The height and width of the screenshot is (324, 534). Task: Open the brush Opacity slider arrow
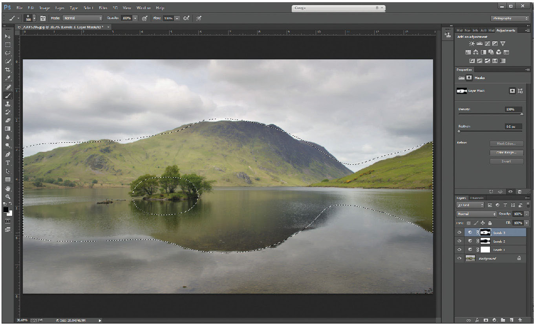(135, 18)
